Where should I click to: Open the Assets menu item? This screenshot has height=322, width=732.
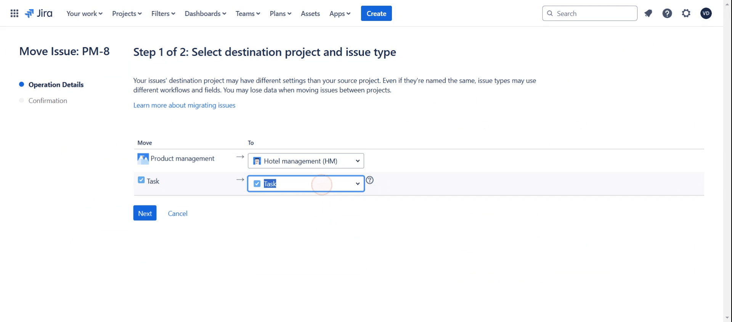point(310,14)
